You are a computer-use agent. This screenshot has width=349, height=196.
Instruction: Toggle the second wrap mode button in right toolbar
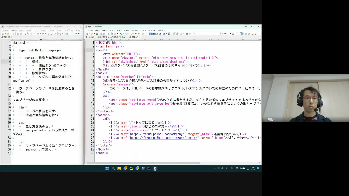pyautogui.click(x=154, y=34)
